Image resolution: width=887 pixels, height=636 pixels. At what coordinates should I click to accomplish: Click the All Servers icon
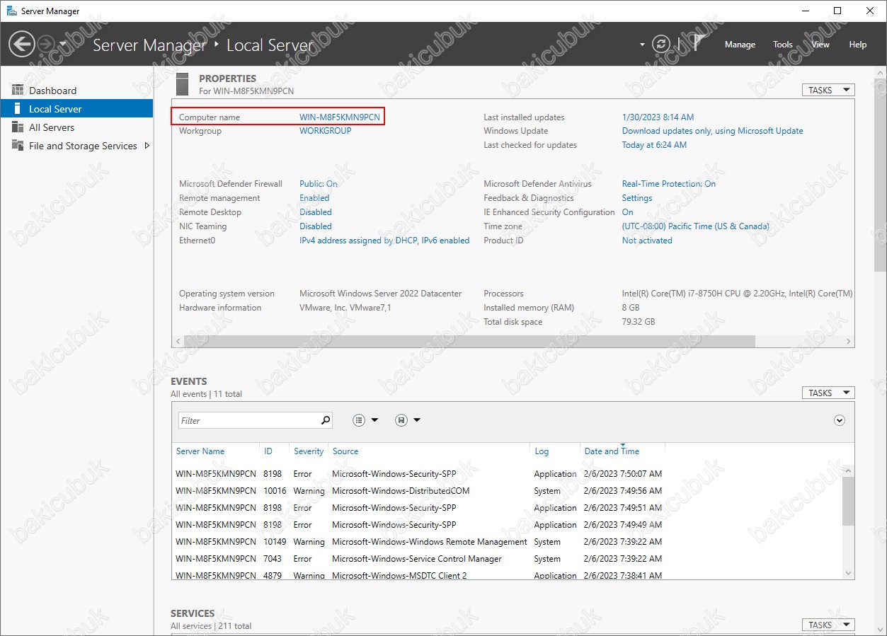tap(18, 127)
